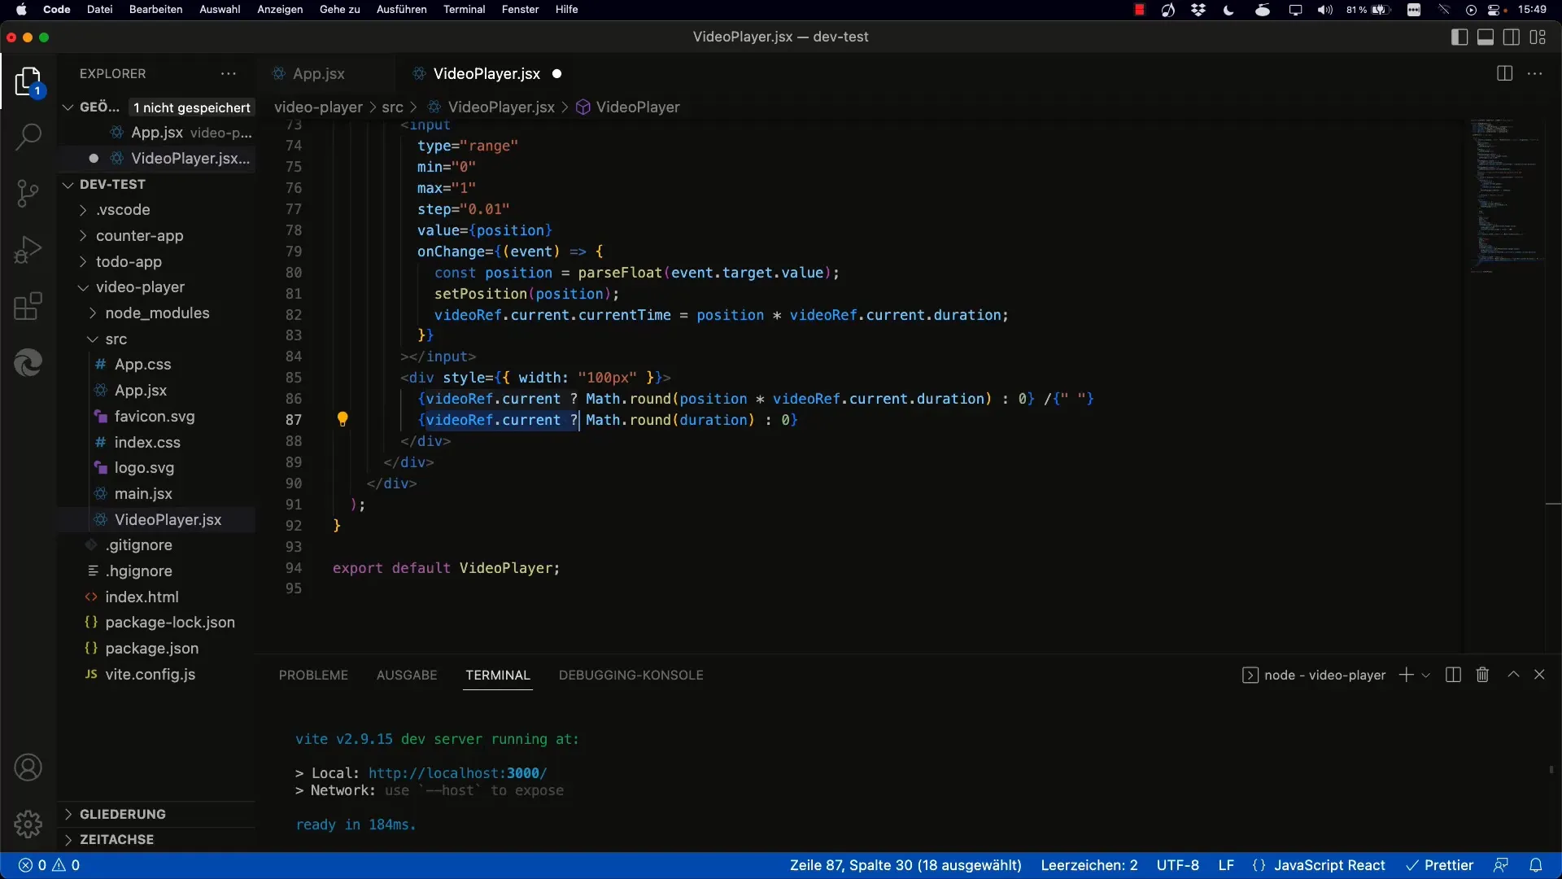This screenshot has height=879, width=1562.
Task: Kill terminal with trash icon
Action: (x=1482, y=675)
